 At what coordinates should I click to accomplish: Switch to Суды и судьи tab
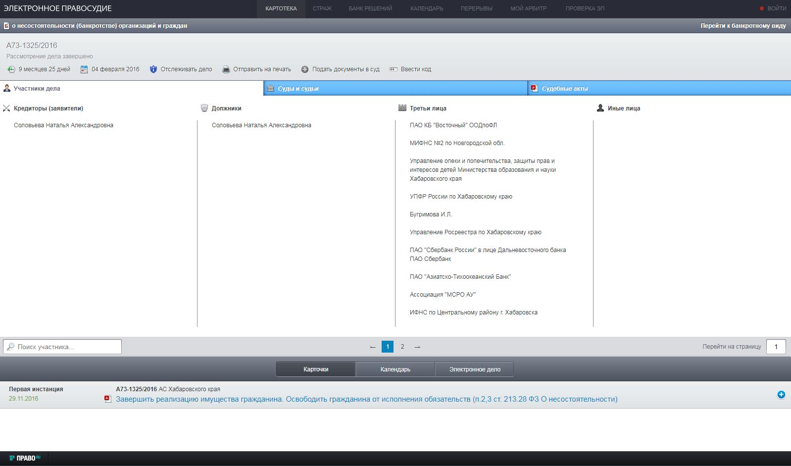395,89
